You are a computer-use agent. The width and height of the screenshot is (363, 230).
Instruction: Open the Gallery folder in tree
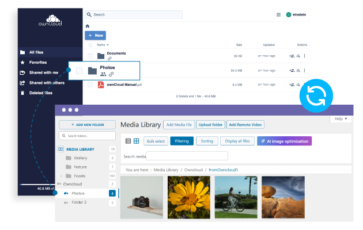[x=80, y=158]
